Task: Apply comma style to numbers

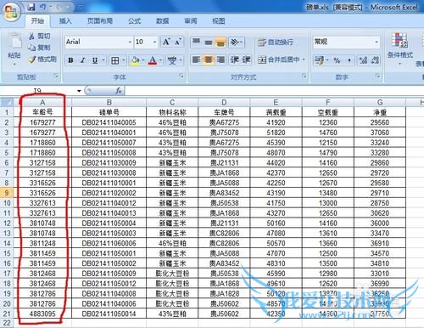Action: tap(349, 60)
